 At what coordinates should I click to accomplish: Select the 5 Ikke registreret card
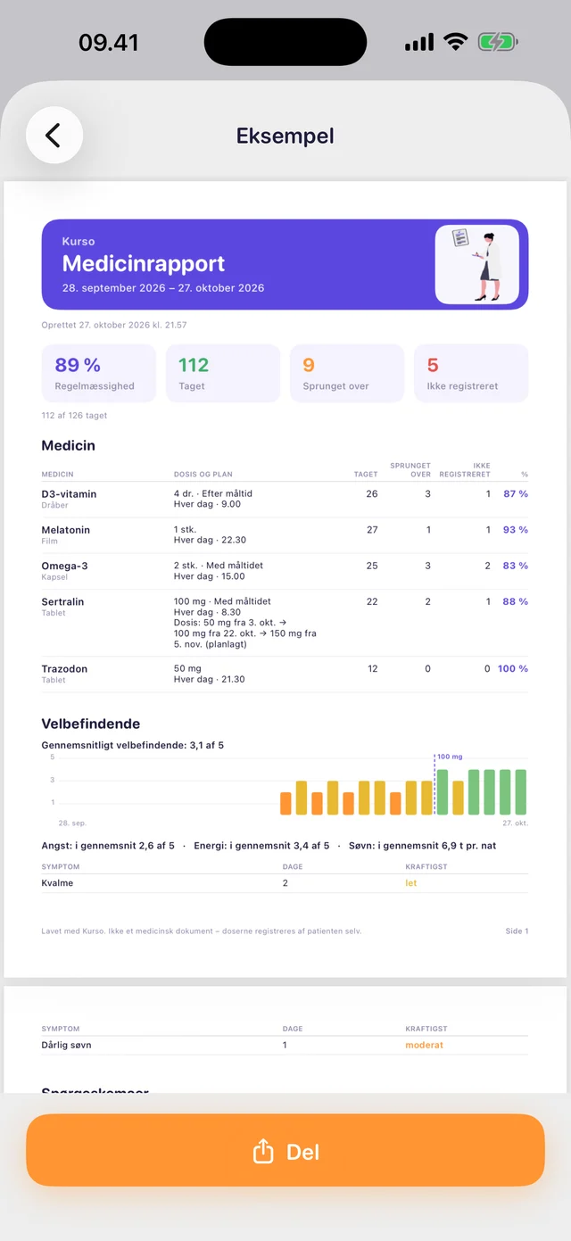(x=471, y=373)
